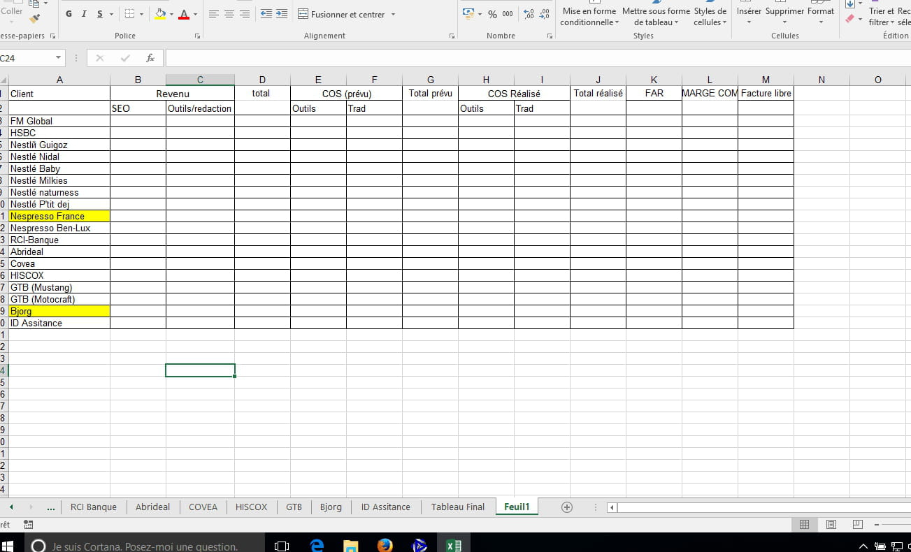Increase decimal places
The width and height of the screenshot is (911, 552).
[x=529, y=14]
